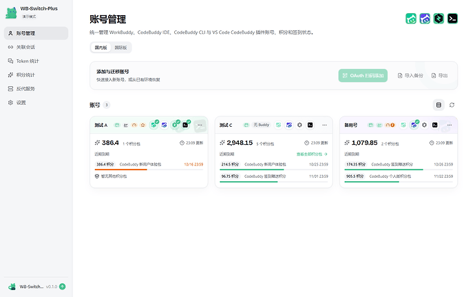Click the dark hexagon app icon at top right
This screenshot has height=297, width=475.
pyautogui.click(x=439, y=19)
